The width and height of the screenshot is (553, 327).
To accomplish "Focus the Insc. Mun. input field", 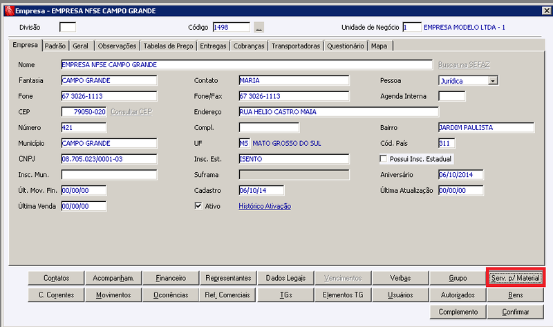I will tap(109, 175).
